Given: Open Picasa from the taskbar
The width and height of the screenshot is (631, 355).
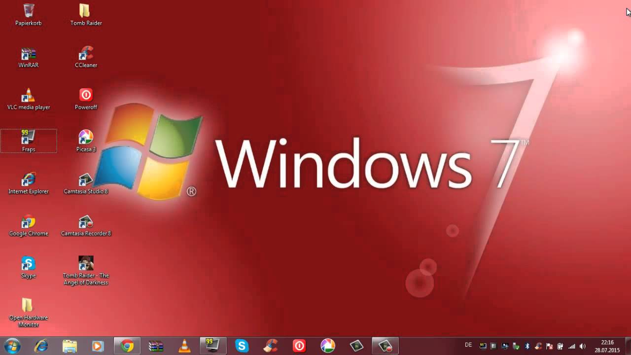Looking at the screenshot, I should 328,346.
